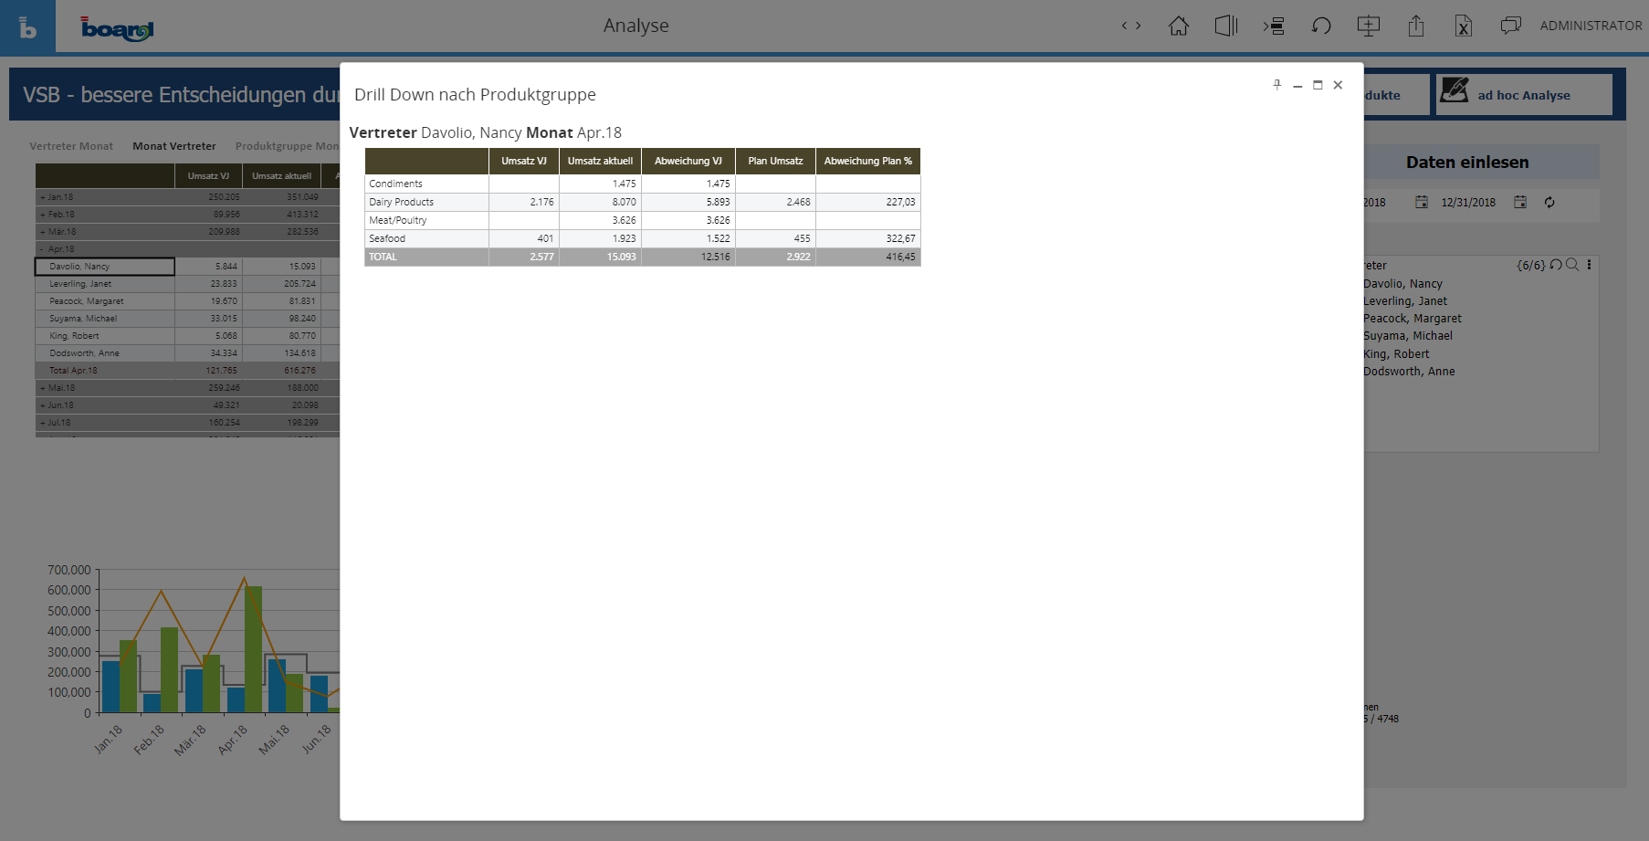1649x841 pixels.
Task: Switch to Monat Vertreter tab
Action: pyautogui.click(x=174, y=146)
